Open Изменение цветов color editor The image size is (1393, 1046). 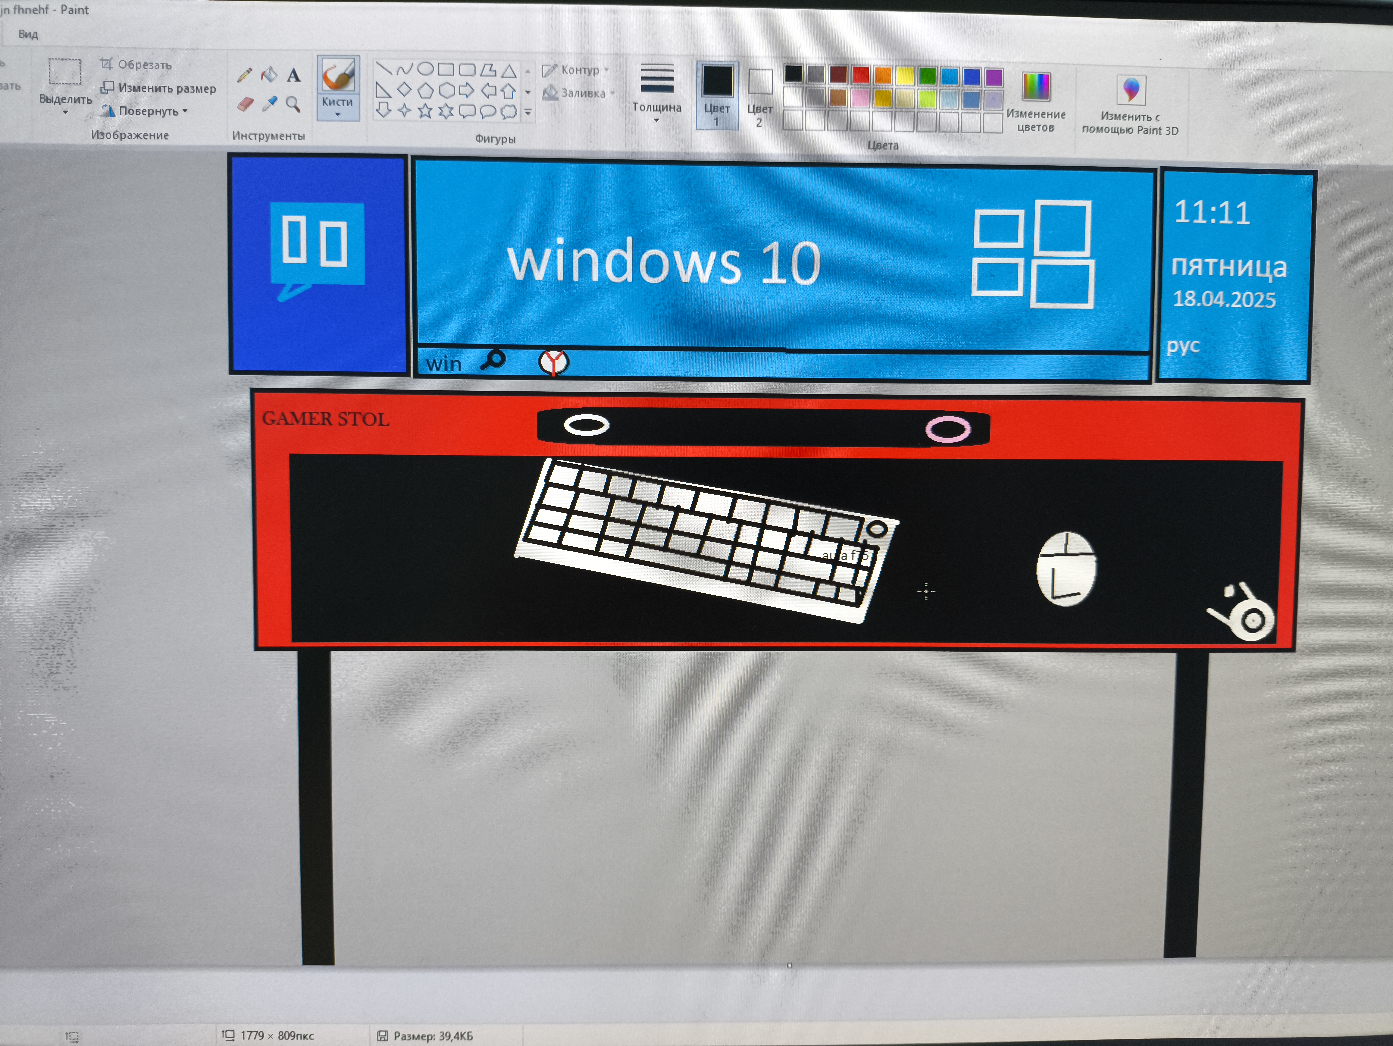click(x=1036, y=102)
